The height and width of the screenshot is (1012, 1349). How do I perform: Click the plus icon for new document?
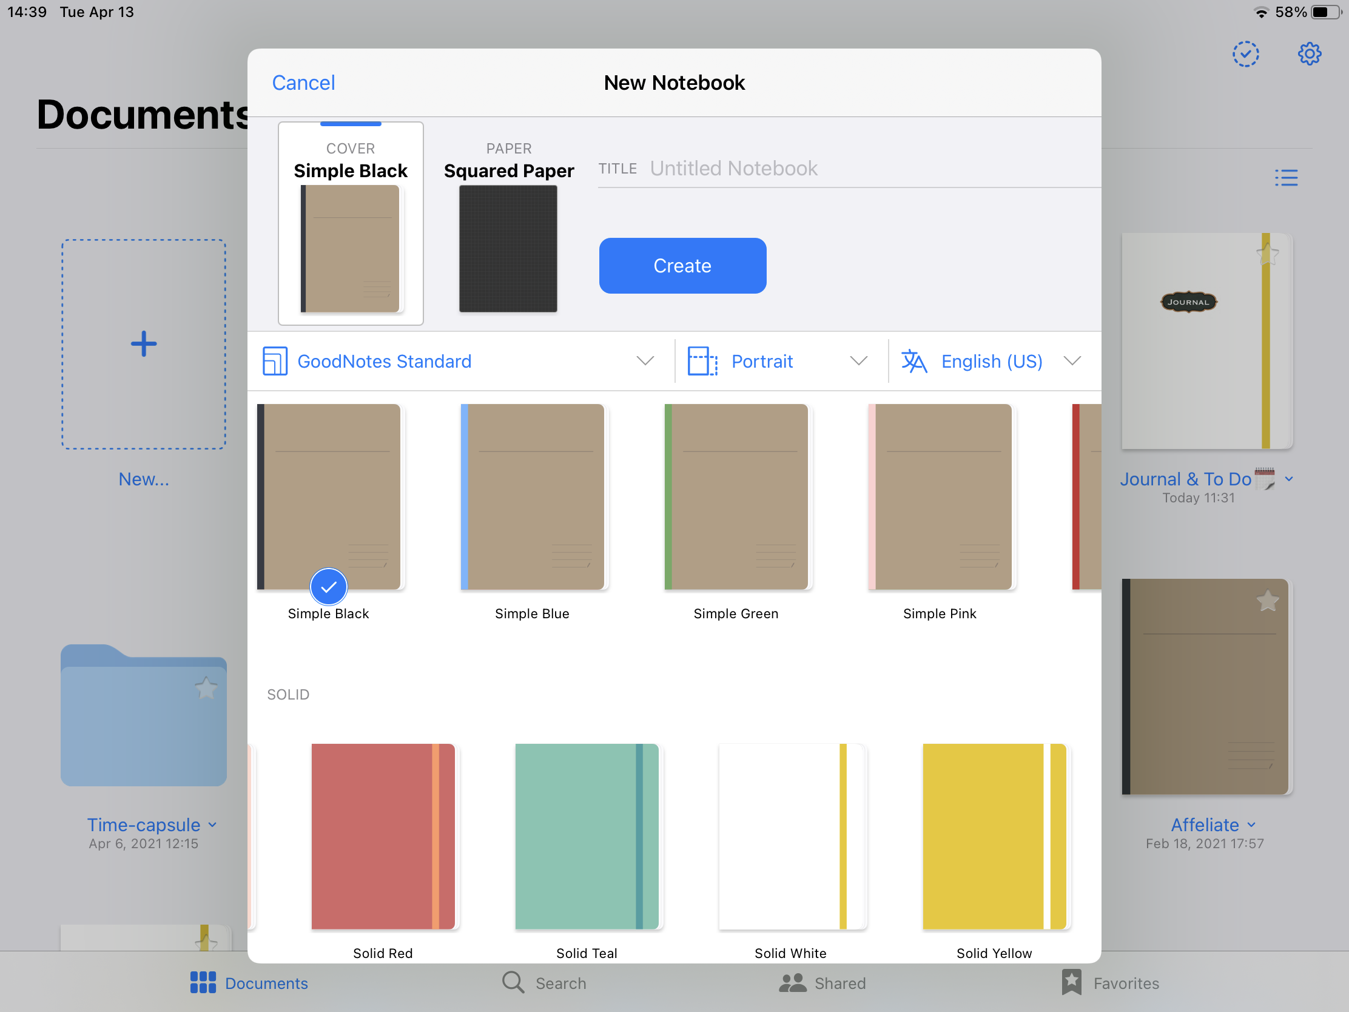point(144,344)
